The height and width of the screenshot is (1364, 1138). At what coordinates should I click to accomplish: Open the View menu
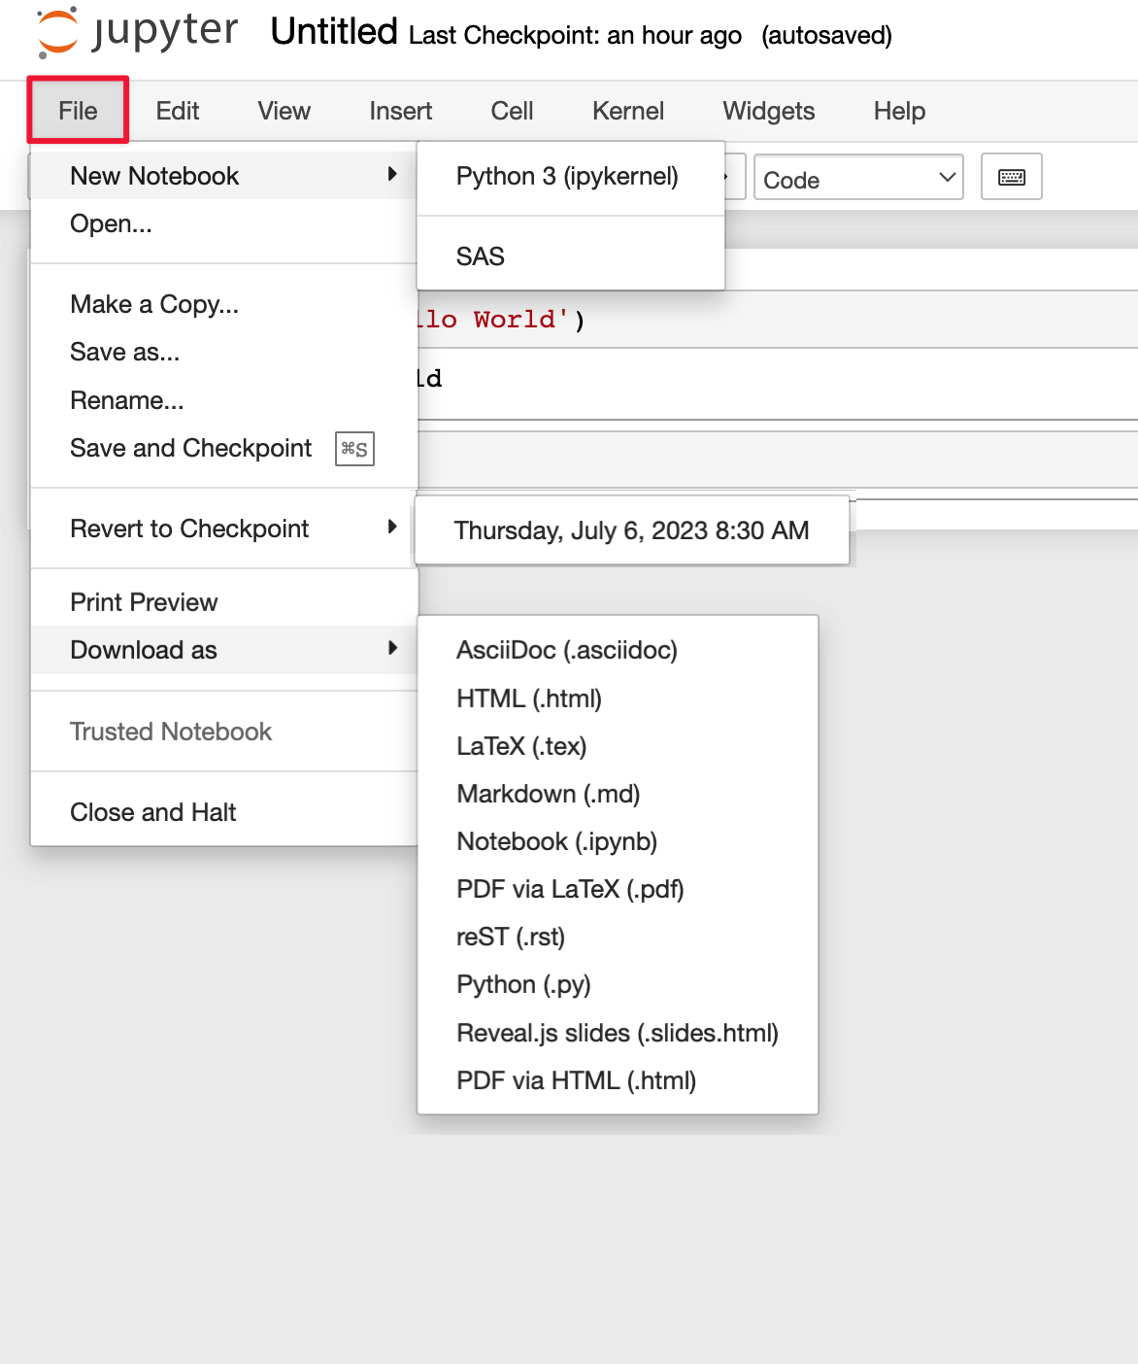[284, 111]
